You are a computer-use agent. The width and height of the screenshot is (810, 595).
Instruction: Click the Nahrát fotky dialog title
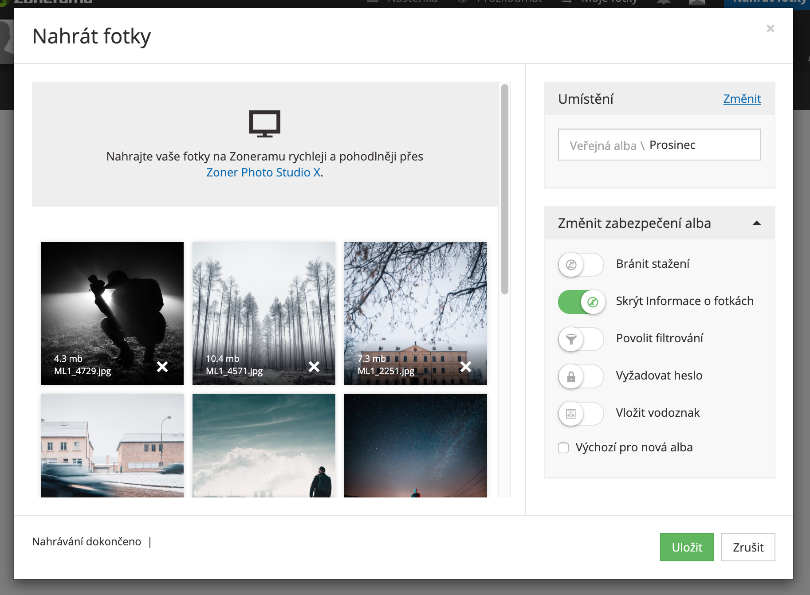point(91,36)
